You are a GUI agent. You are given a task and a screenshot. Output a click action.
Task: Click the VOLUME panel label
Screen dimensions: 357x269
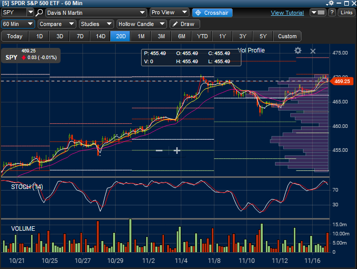23,229
